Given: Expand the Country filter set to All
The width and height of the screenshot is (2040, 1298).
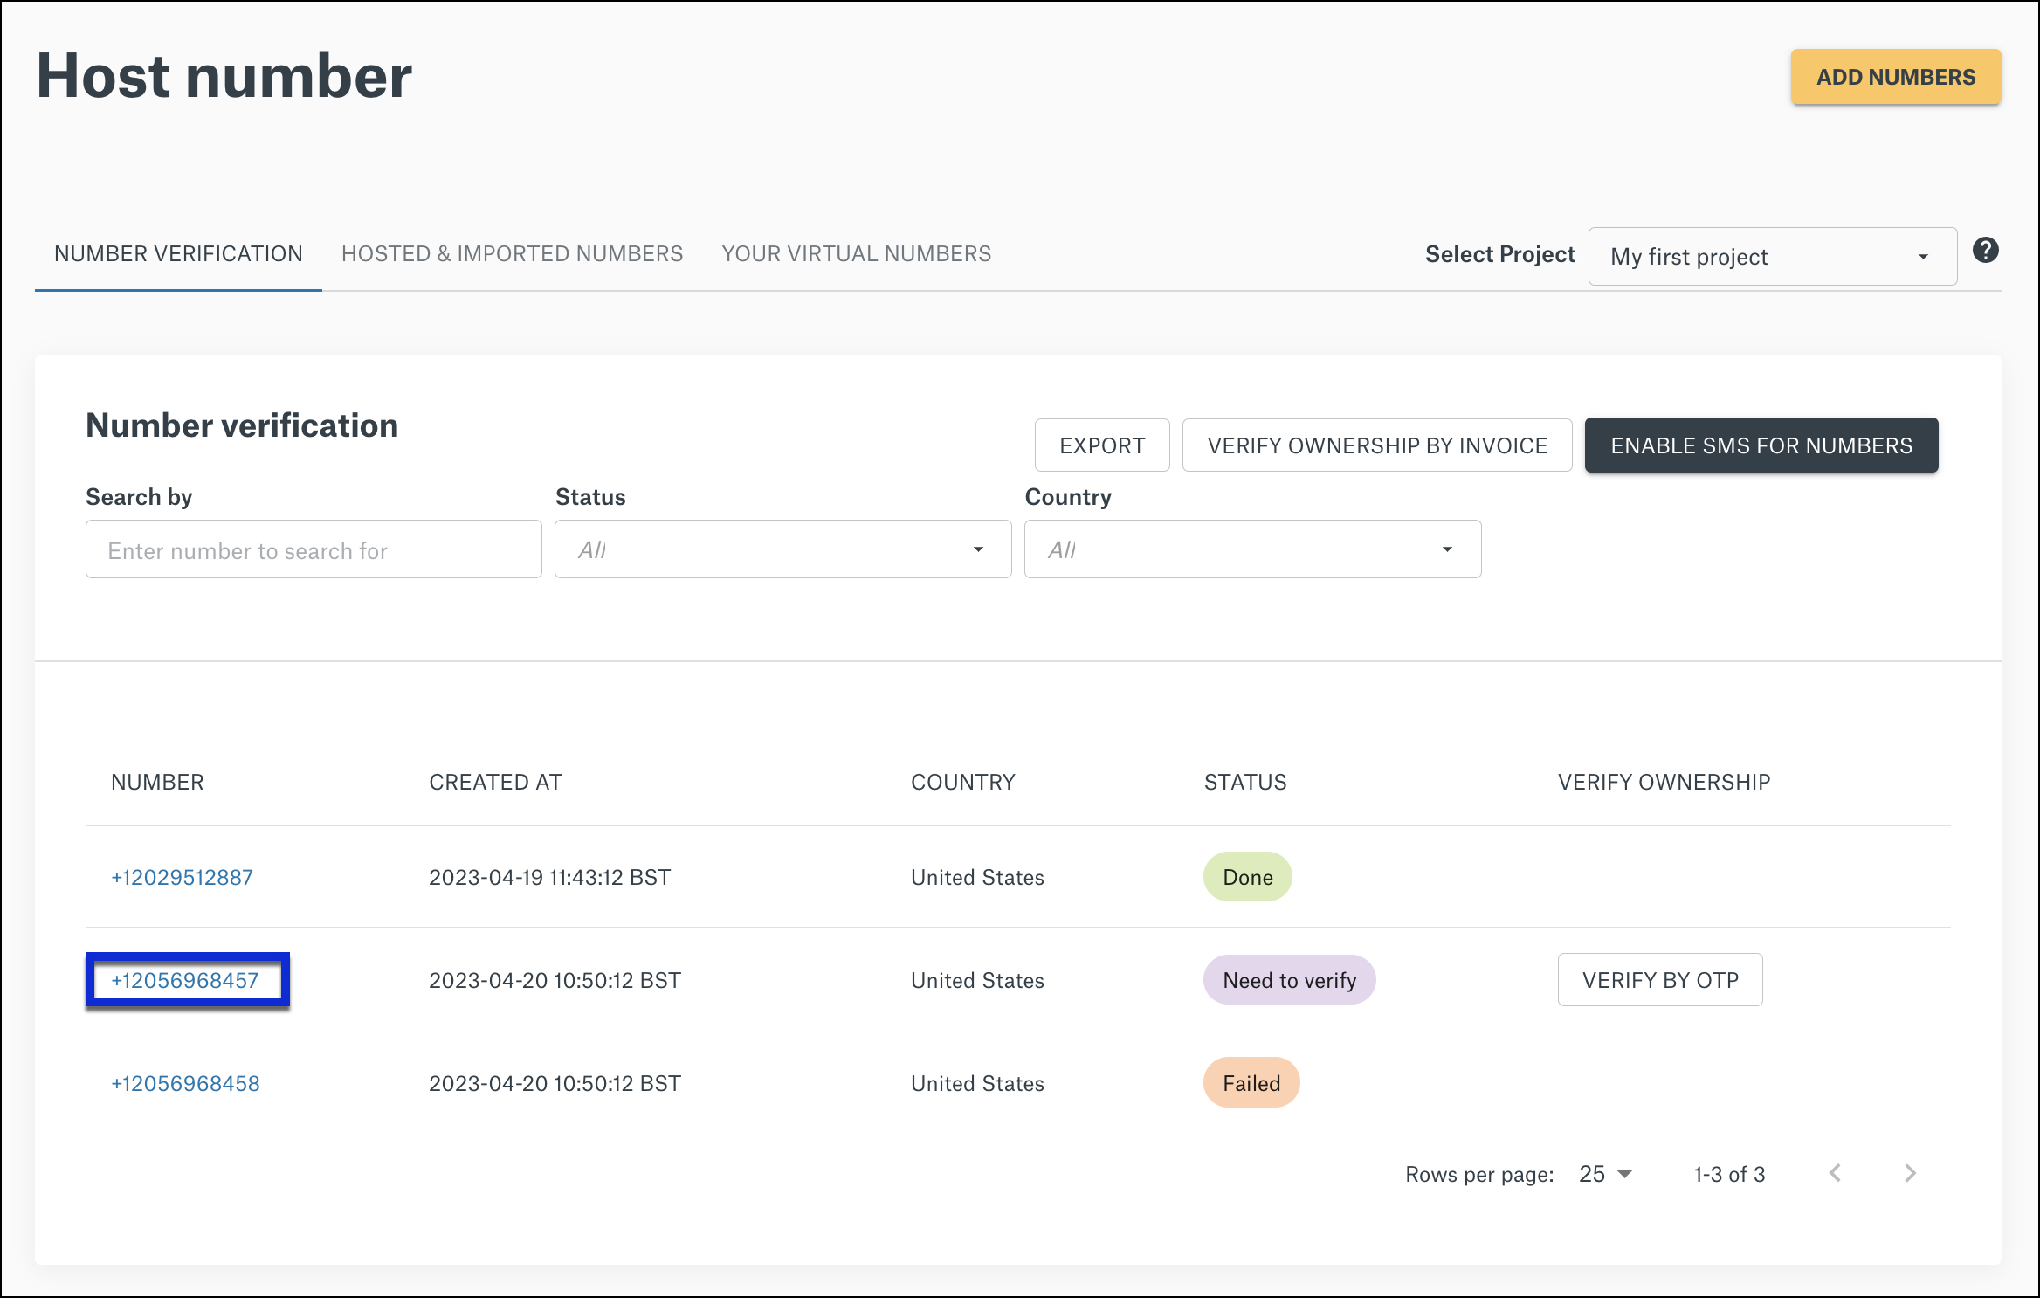Looking at the screenshot, I should coord(1251,549).
